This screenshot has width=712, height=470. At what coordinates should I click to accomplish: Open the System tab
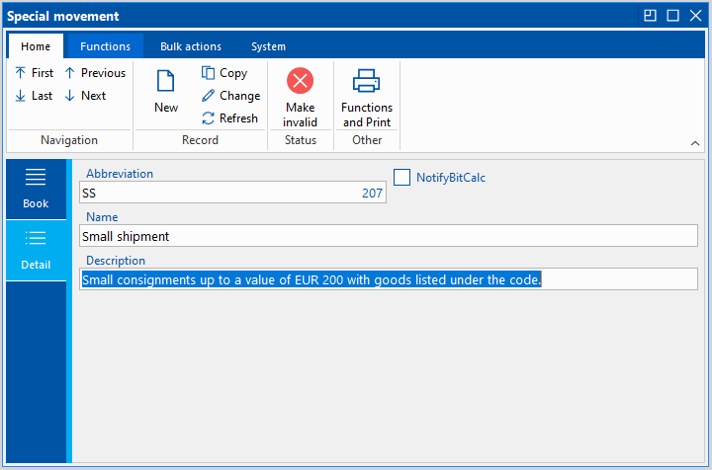click(268, 46)
